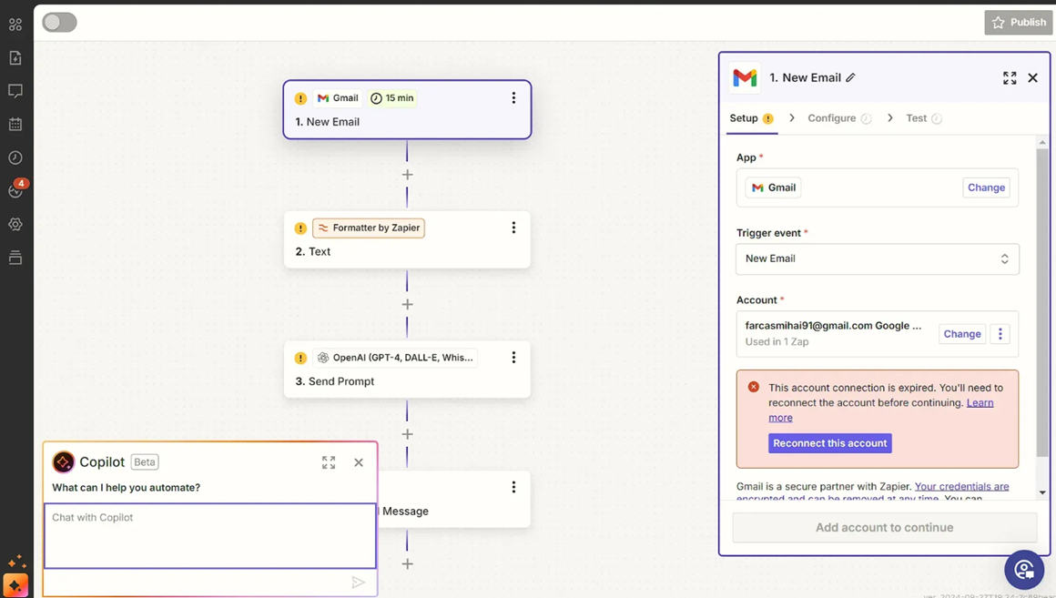
Task: Open the status icon with badge 4
Action: [x=15, y=190]
